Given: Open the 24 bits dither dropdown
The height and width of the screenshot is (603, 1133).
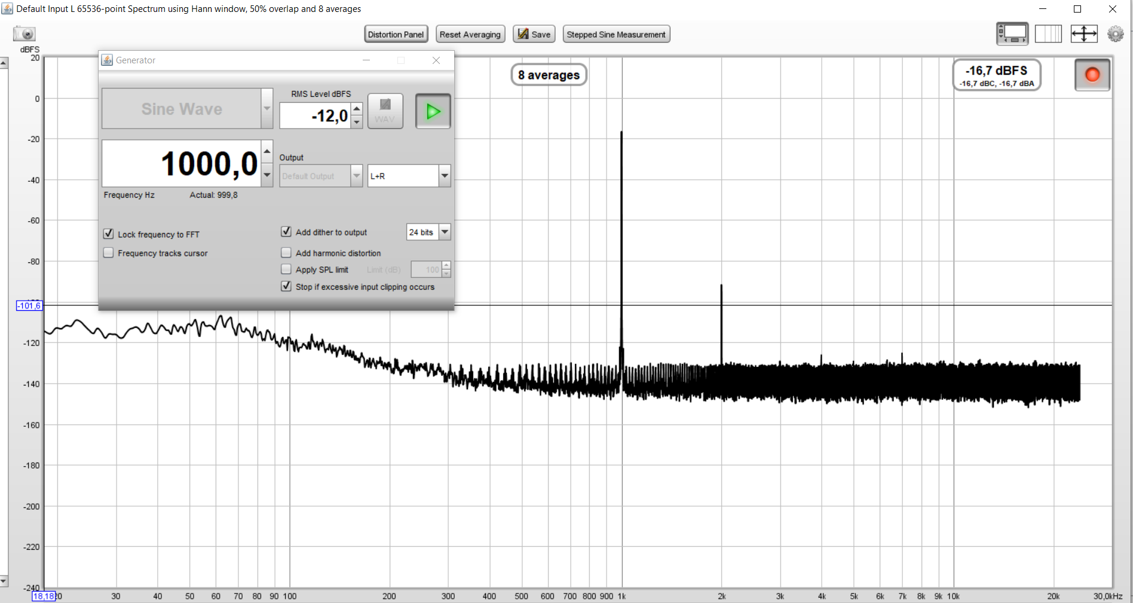Looking at the screenshot, I should click(x=445, y=232).
